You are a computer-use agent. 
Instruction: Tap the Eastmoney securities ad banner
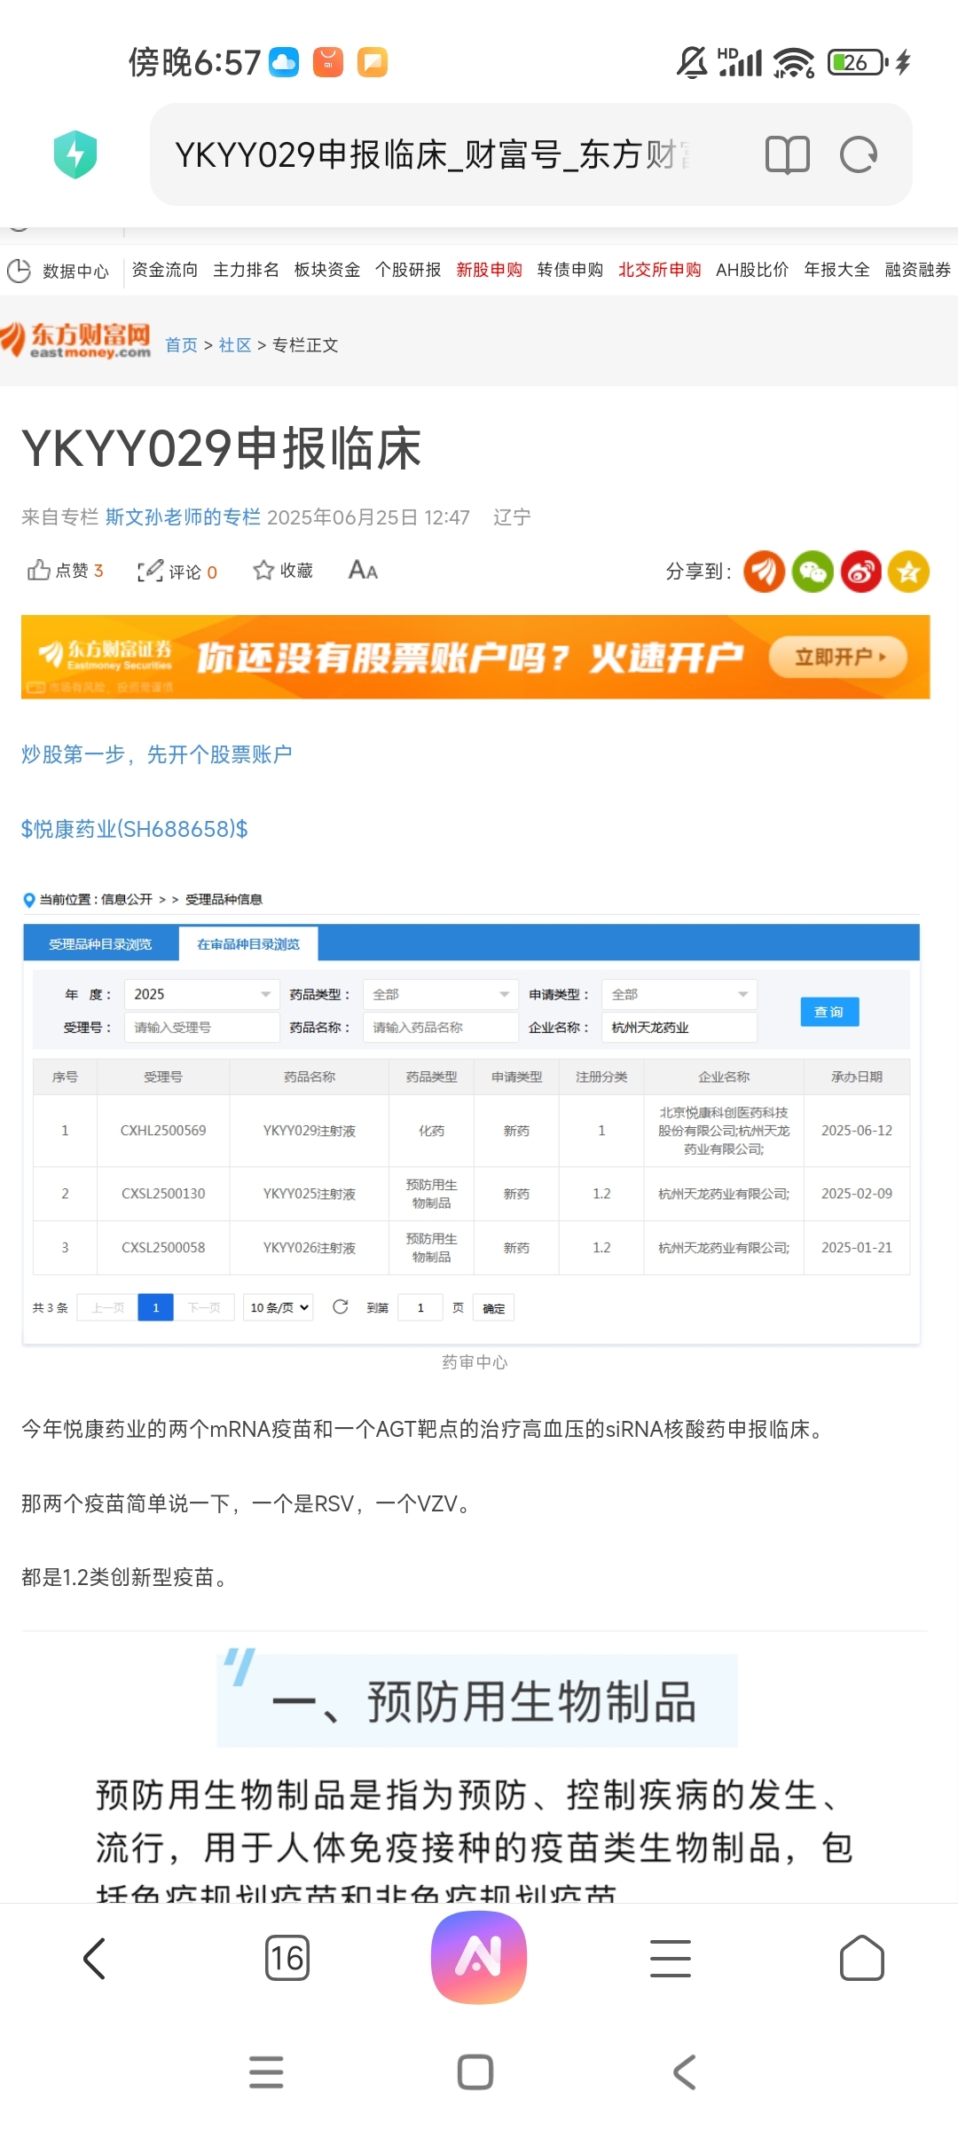point(475,657)
